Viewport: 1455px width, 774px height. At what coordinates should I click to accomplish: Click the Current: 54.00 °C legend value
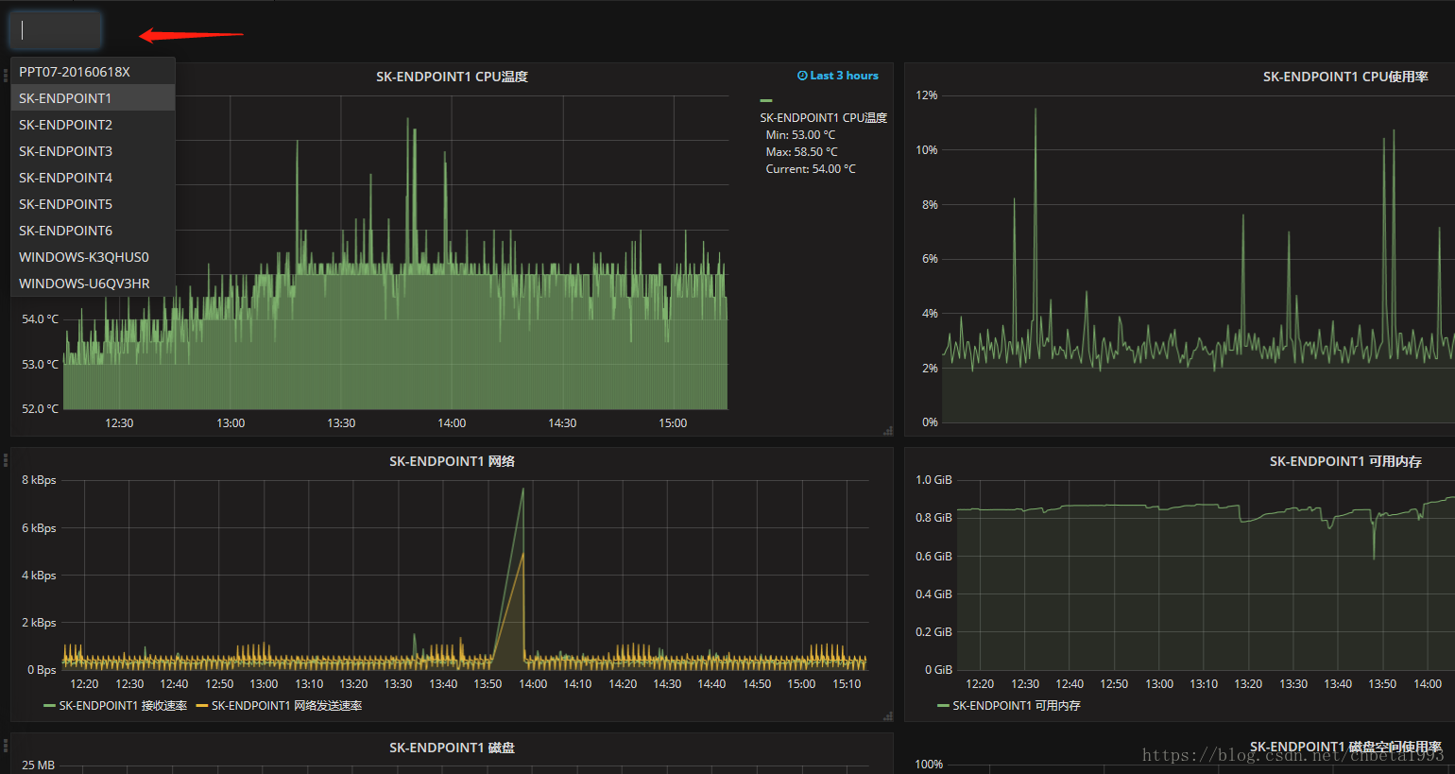811,169
